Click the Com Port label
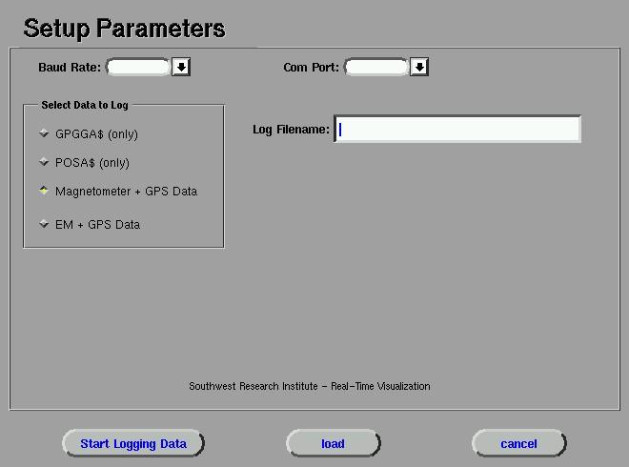Viewport: 629px width, 467px height. coord(311,68)
